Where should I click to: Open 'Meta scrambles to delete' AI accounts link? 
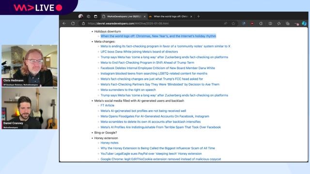(x=151, y=122)
